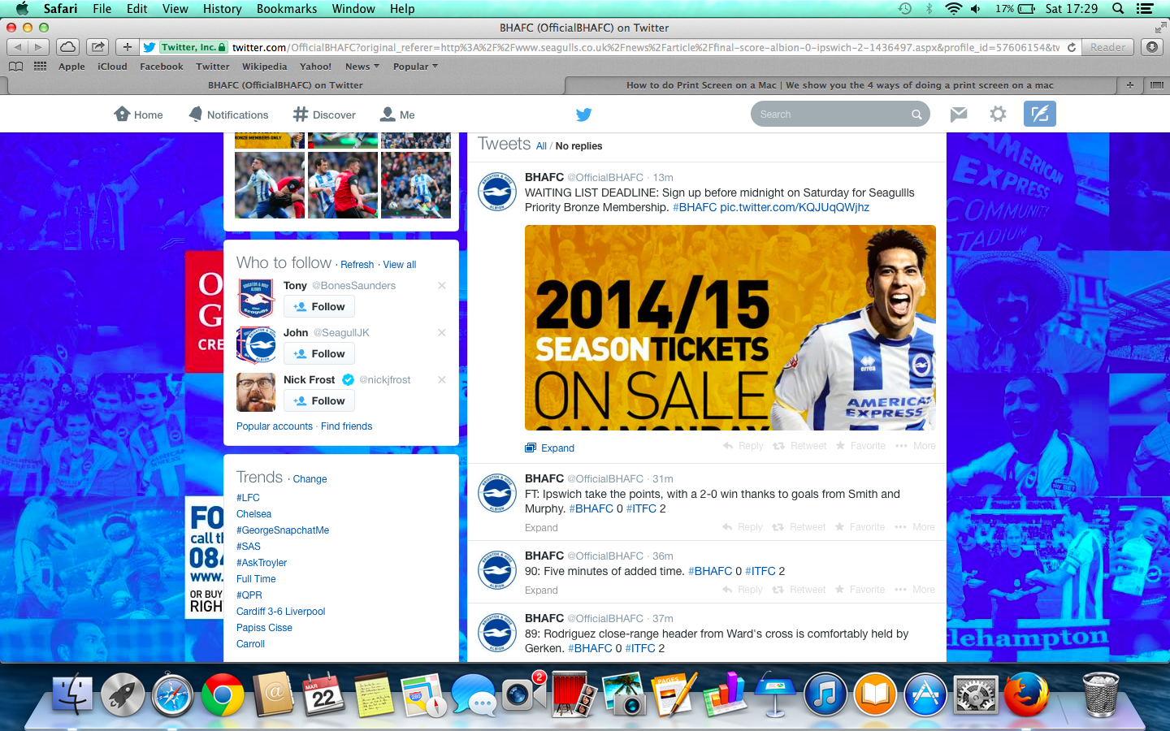
Task: Show the bookmarks sidebar icon
Action: pos(15,67)
